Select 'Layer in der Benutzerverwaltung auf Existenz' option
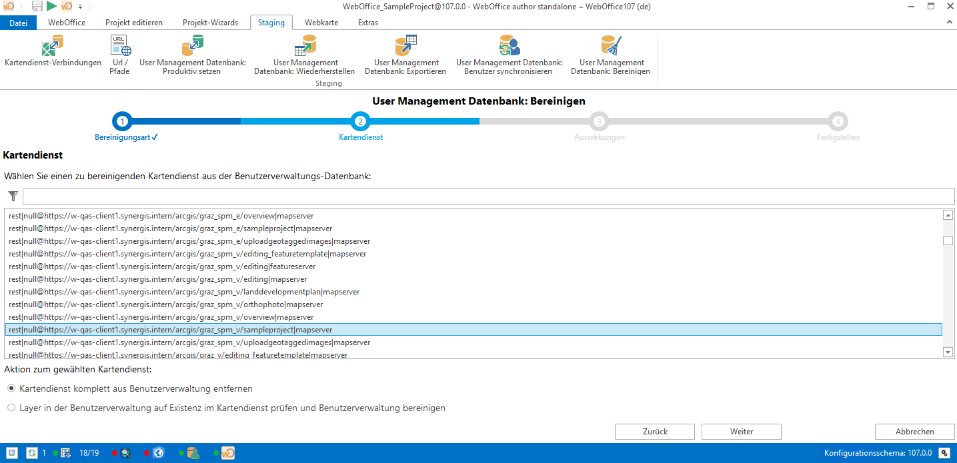The image size is (957, 463). pos(11,408)
